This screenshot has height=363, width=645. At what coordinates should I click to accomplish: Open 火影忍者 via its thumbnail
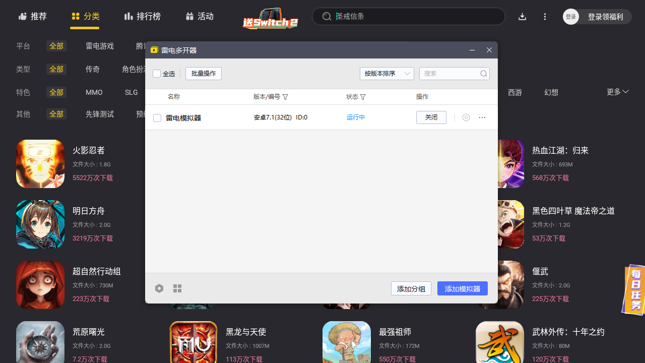(40, 163)
